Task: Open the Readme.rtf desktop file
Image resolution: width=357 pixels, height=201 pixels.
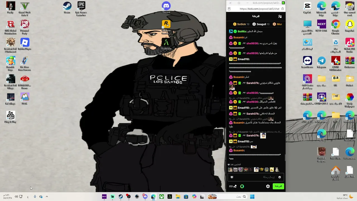Action: tap(349, 135)
